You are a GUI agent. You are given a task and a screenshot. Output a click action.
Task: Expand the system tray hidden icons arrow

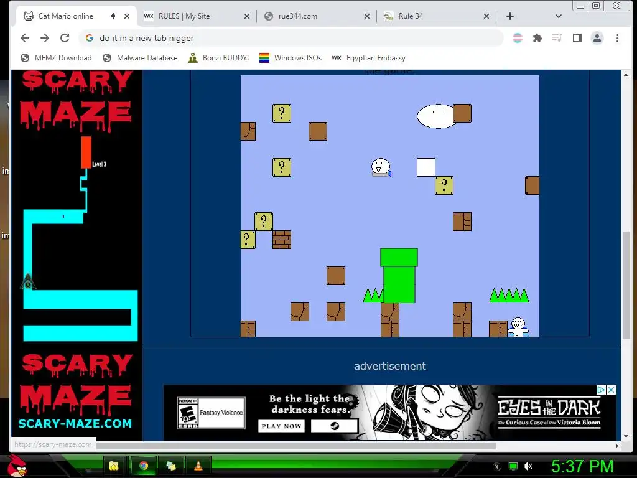496,467
